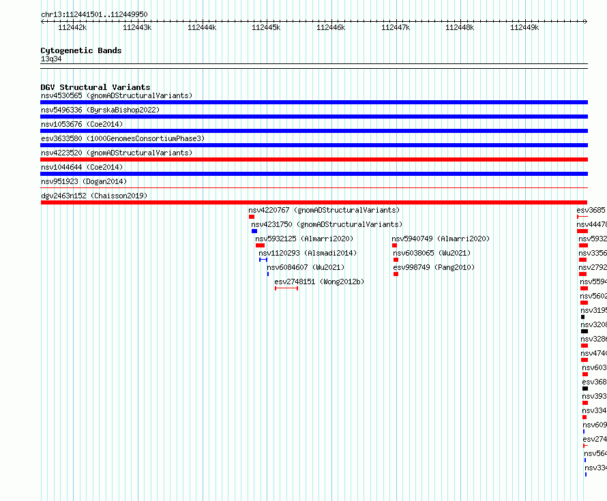Click the nsv6084607 (Wu2021) label

(x=306, y=267)
